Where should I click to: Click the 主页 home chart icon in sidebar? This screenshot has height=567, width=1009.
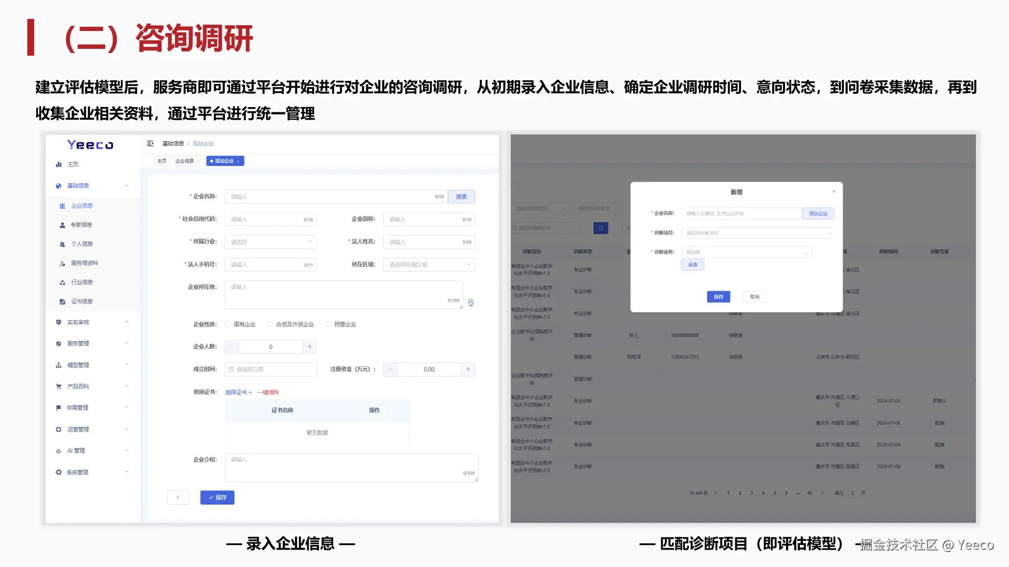point(59,164)
